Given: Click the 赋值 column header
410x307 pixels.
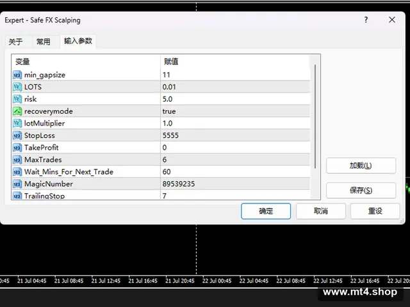Looking at the screenshot, I should click(171, 61).
